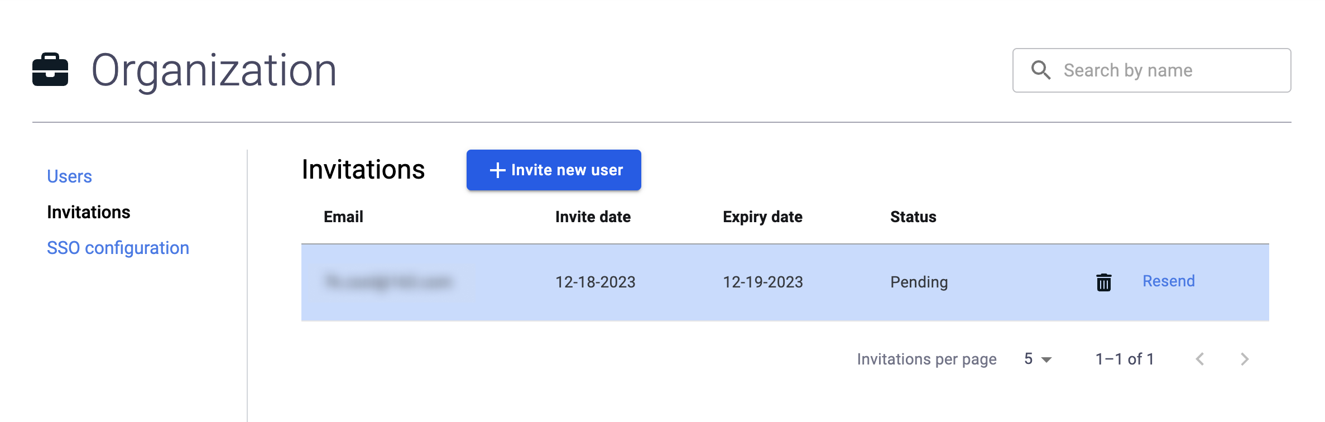The height and width of the screenshot is (422, 1325).
Task: Click the magnifying glass search icon
Action: pyautogui.click(x=1040, y=70)
